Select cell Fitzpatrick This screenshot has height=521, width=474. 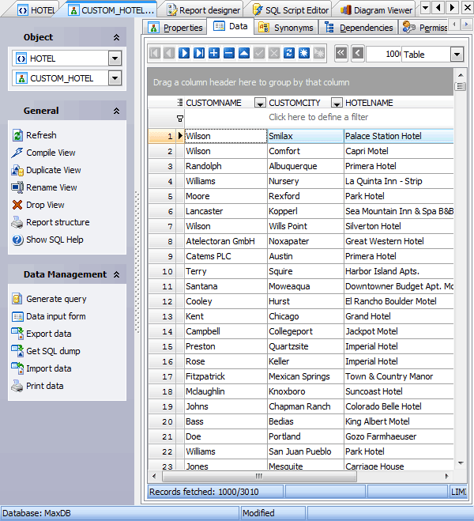(225, 376)
